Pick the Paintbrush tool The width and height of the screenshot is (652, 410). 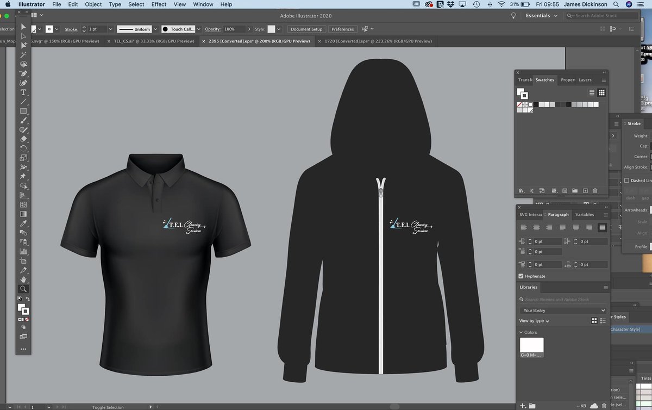click(23, 121)
